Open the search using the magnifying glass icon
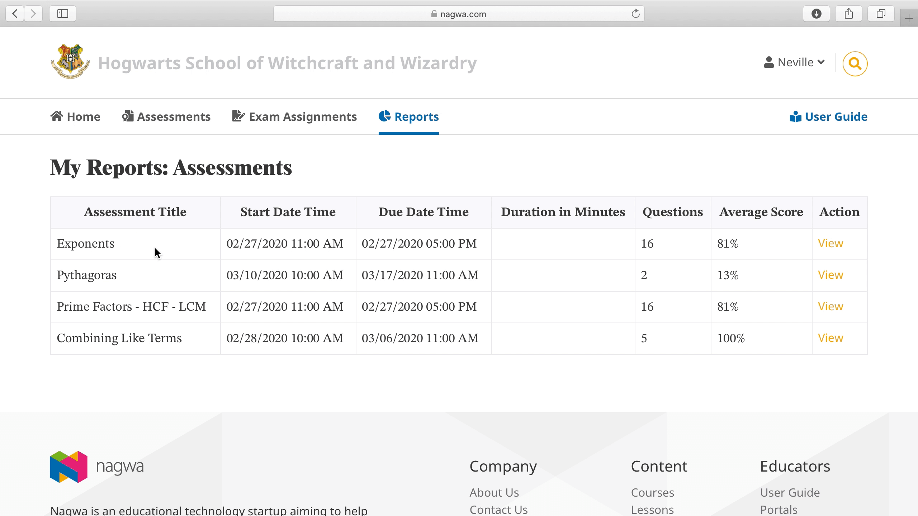The image size is (918, 516). (855, 63)
